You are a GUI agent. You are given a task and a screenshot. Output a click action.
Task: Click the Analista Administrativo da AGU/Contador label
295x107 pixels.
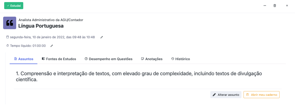pos(51,20)
